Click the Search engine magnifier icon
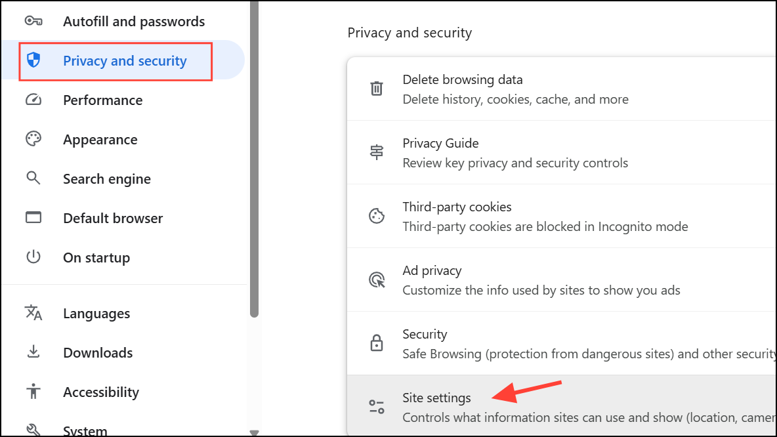 point(33,178)
